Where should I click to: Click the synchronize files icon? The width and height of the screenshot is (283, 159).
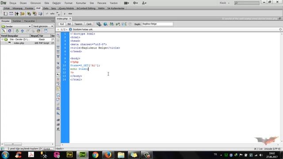click(38, 31)
